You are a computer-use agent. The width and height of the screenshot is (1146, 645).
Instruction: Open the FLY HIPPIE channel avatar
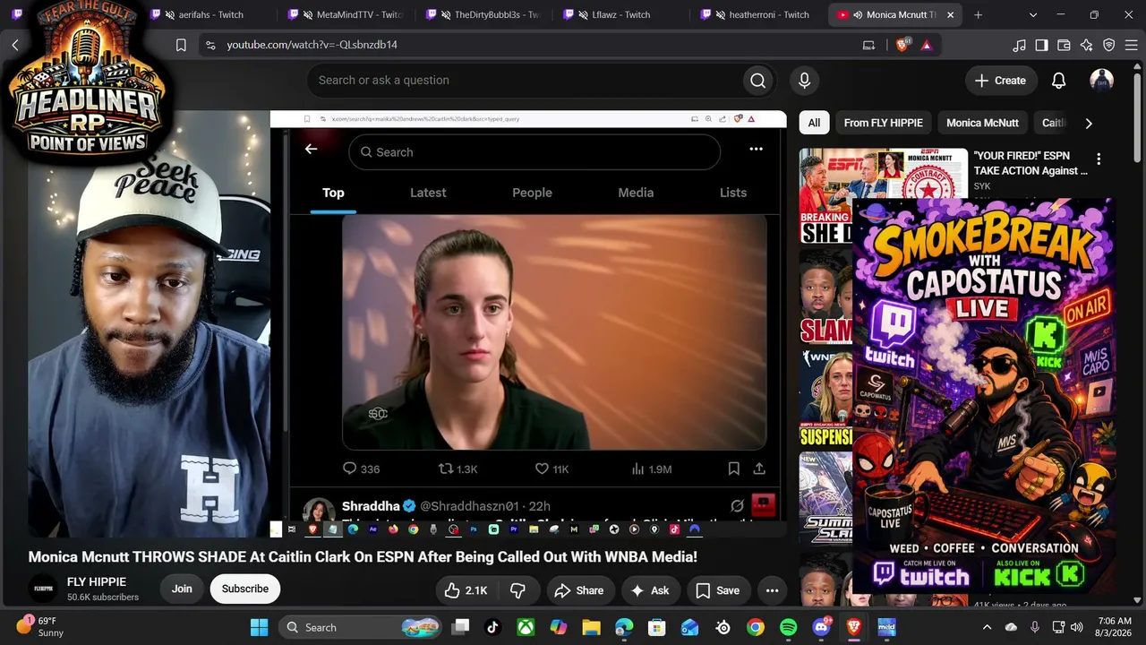[x=42, y=589]
